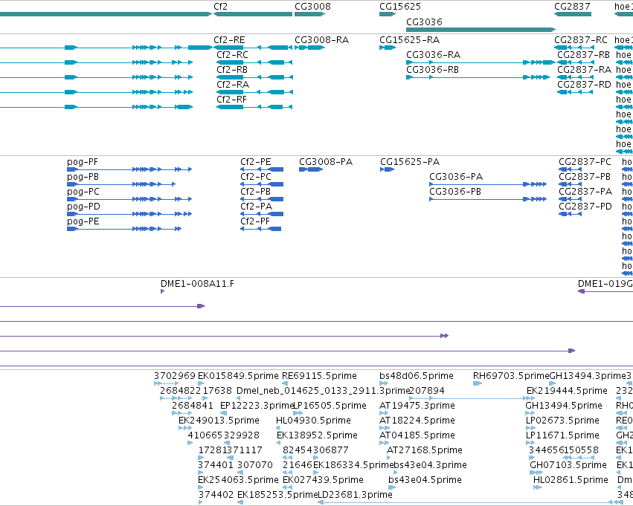This screenshot has width=633, height=506.
Task: Select the CG2837-PD protein feature
Action: (x=571, y=214)
